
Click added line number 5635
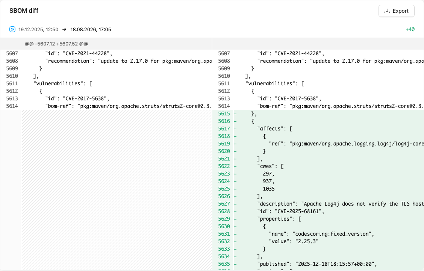224,264
